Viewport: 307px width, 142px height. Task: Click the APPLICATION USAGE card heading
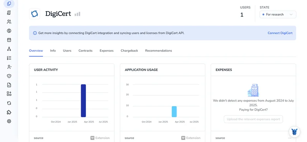pos(141,70)
